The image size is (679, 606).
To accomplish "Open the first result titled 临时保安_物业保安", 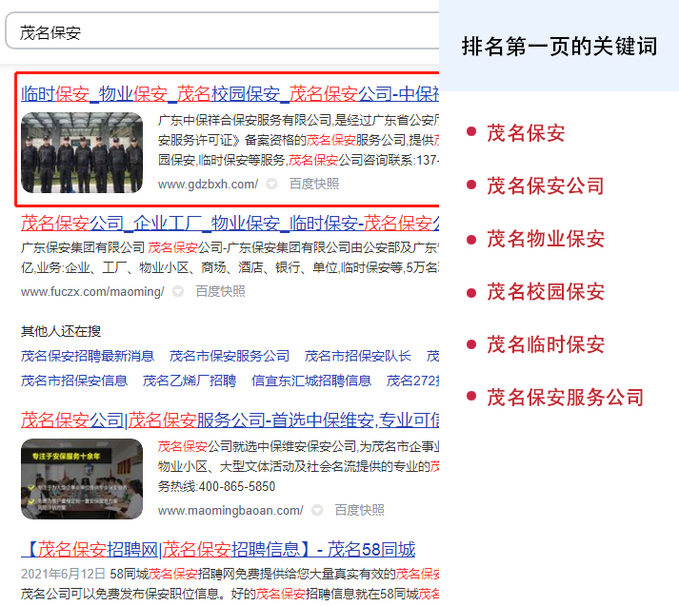I will pos(229,93).
